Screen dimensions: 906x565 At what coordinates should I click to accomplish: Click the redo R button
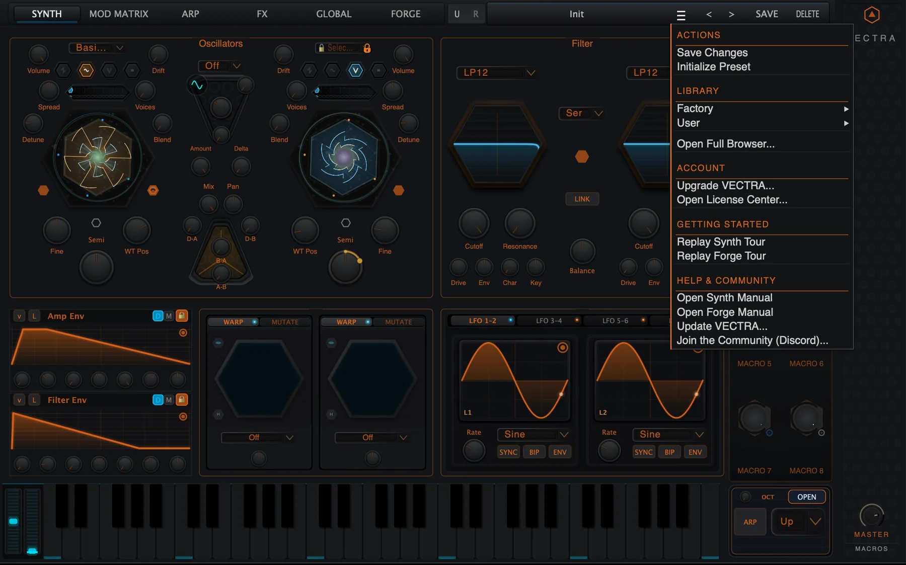pyautogui.click(x=476, y=14)
